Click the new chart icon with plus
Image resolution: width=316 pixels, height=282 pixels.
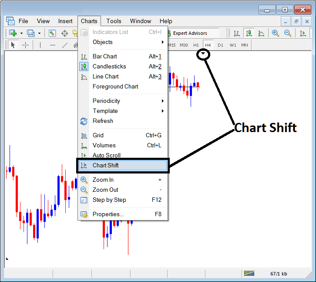13,33
